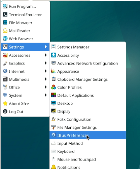Screen dimensions: 140x169
Task: Open Mouse and Touchpad settings
Action: [x=88, y=159]
